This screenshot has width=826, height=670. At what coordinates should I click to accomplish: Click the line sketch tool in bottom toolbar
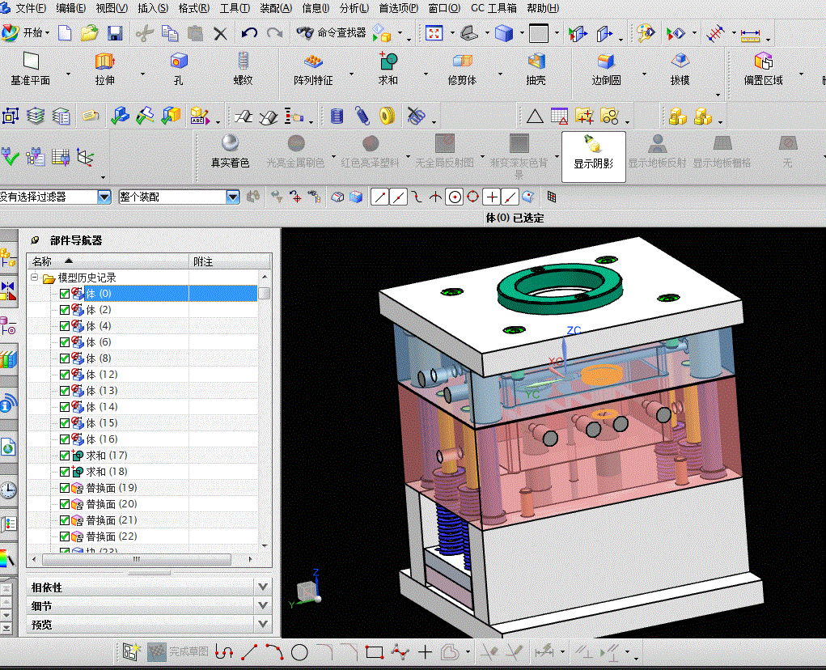[x=249, y=652]
